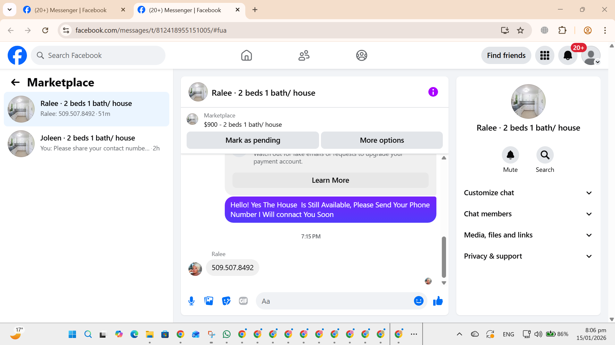Open the Windows Start button

[72, 334]
